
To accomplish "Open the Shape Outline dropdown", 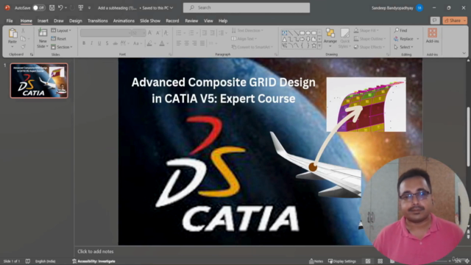I will click(x=369, y=39).
